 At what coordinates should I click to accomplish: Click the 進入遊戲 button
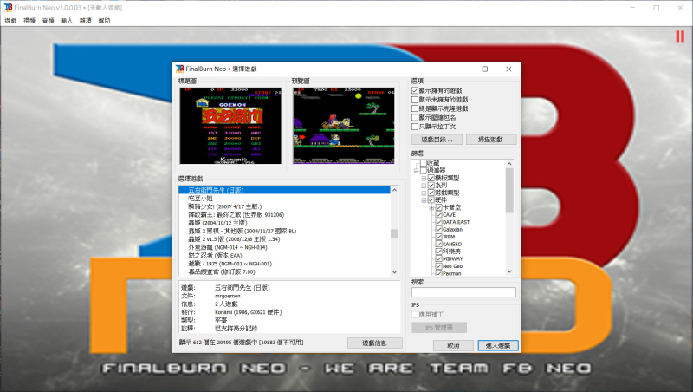tap(498, 345)
